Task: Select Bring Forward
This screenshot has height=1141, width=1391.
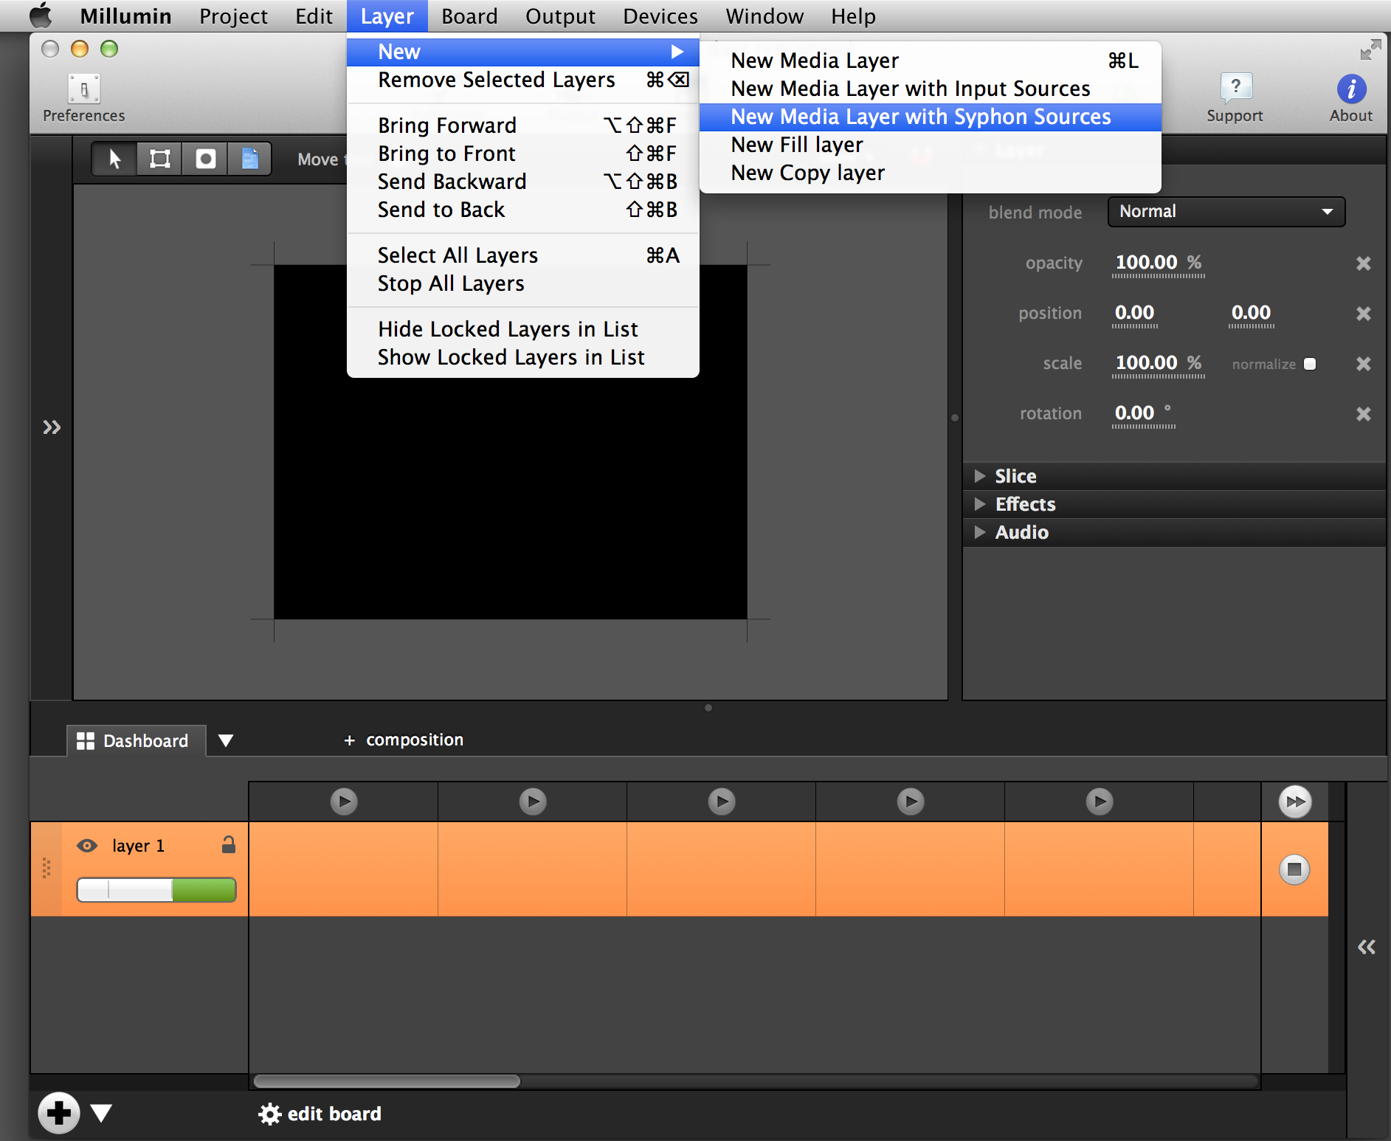Action: coord(523,125)
